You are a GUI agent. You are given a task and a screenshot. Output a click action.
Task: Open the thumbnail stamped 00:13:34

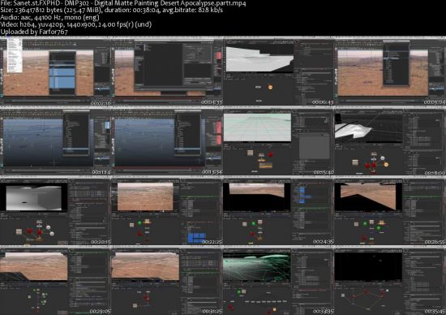pyautogui.click(x=167, y=141)
